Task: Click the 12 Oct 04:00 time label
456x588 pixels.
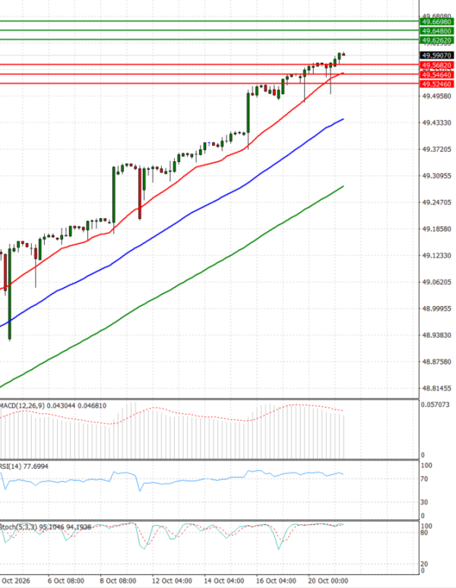Action: click(x=172, y=580)
